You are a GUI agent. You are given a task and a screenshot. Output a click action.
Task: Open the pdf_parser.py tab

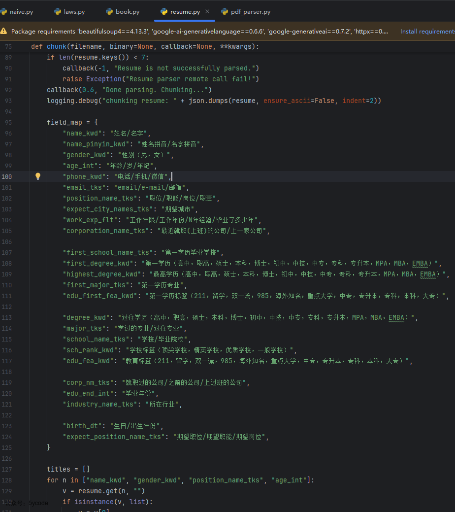(x=246, y=12)
